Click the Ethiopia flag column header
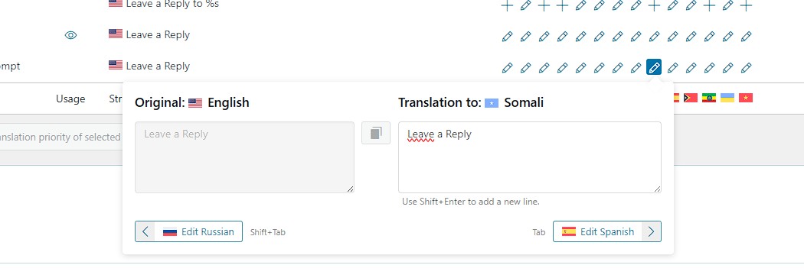 [x=708, y=98]
